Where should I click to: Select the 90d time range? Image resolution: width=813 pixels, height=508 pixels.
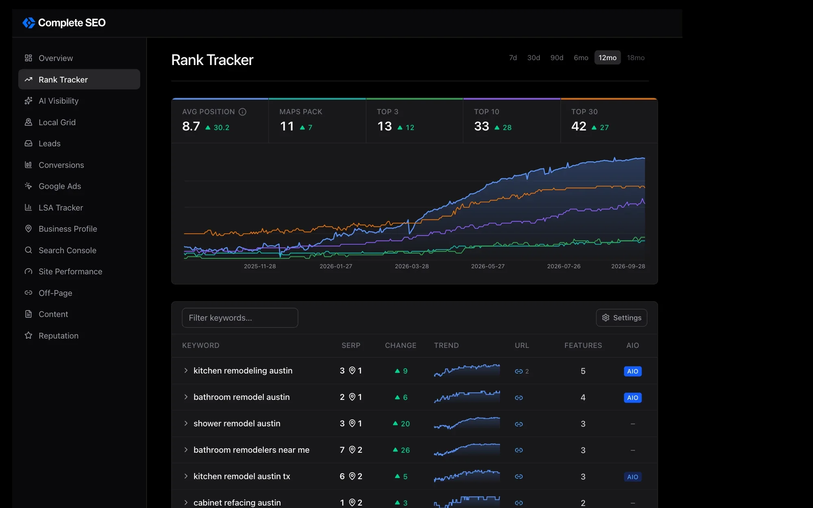557,58
